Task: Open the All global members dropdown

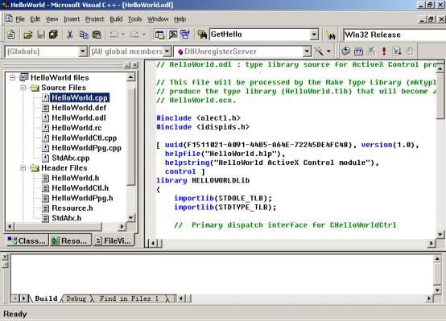Action: pos(167,51)
